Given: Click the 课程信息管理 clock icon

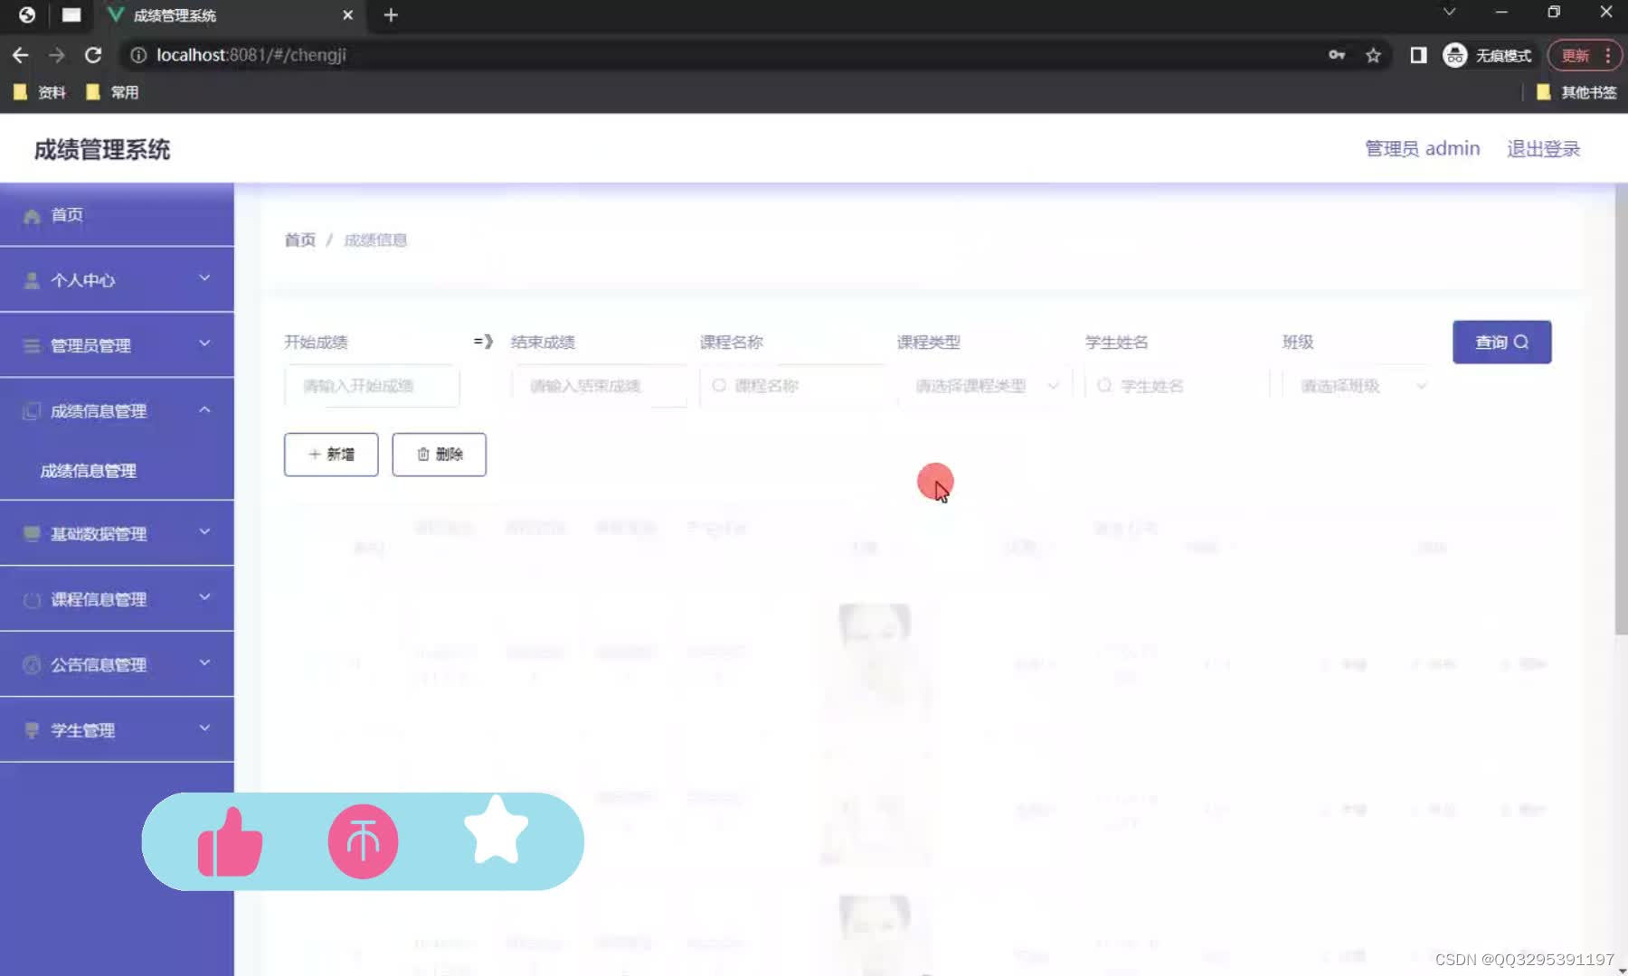Looking at the screenshot, I should tap(30, 598).
